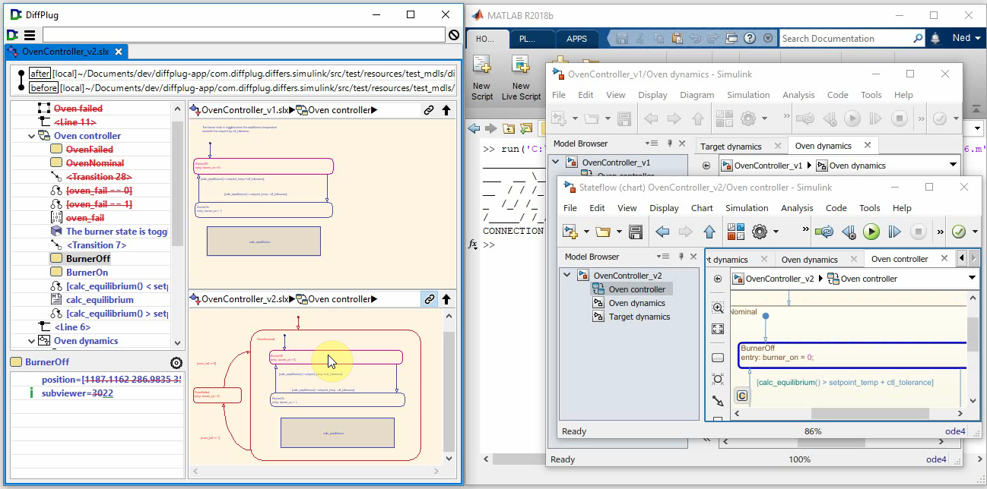
Task: Click the Zoom In icon in the Stateflow palette
Action: [718, 308]
